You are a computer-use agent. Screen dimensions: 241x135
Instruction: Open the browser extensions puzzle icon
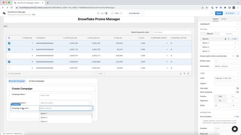pyautogui.click(x=225, y=7)
